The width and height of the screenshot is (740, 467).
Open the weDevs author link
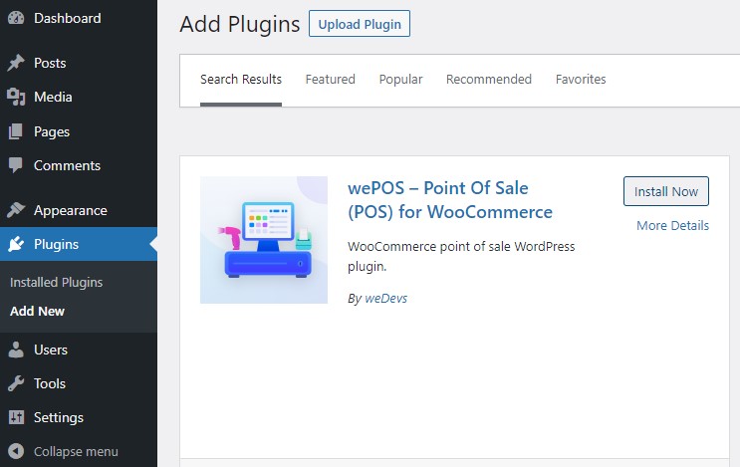pyautogui.click(x=385, y=298)
